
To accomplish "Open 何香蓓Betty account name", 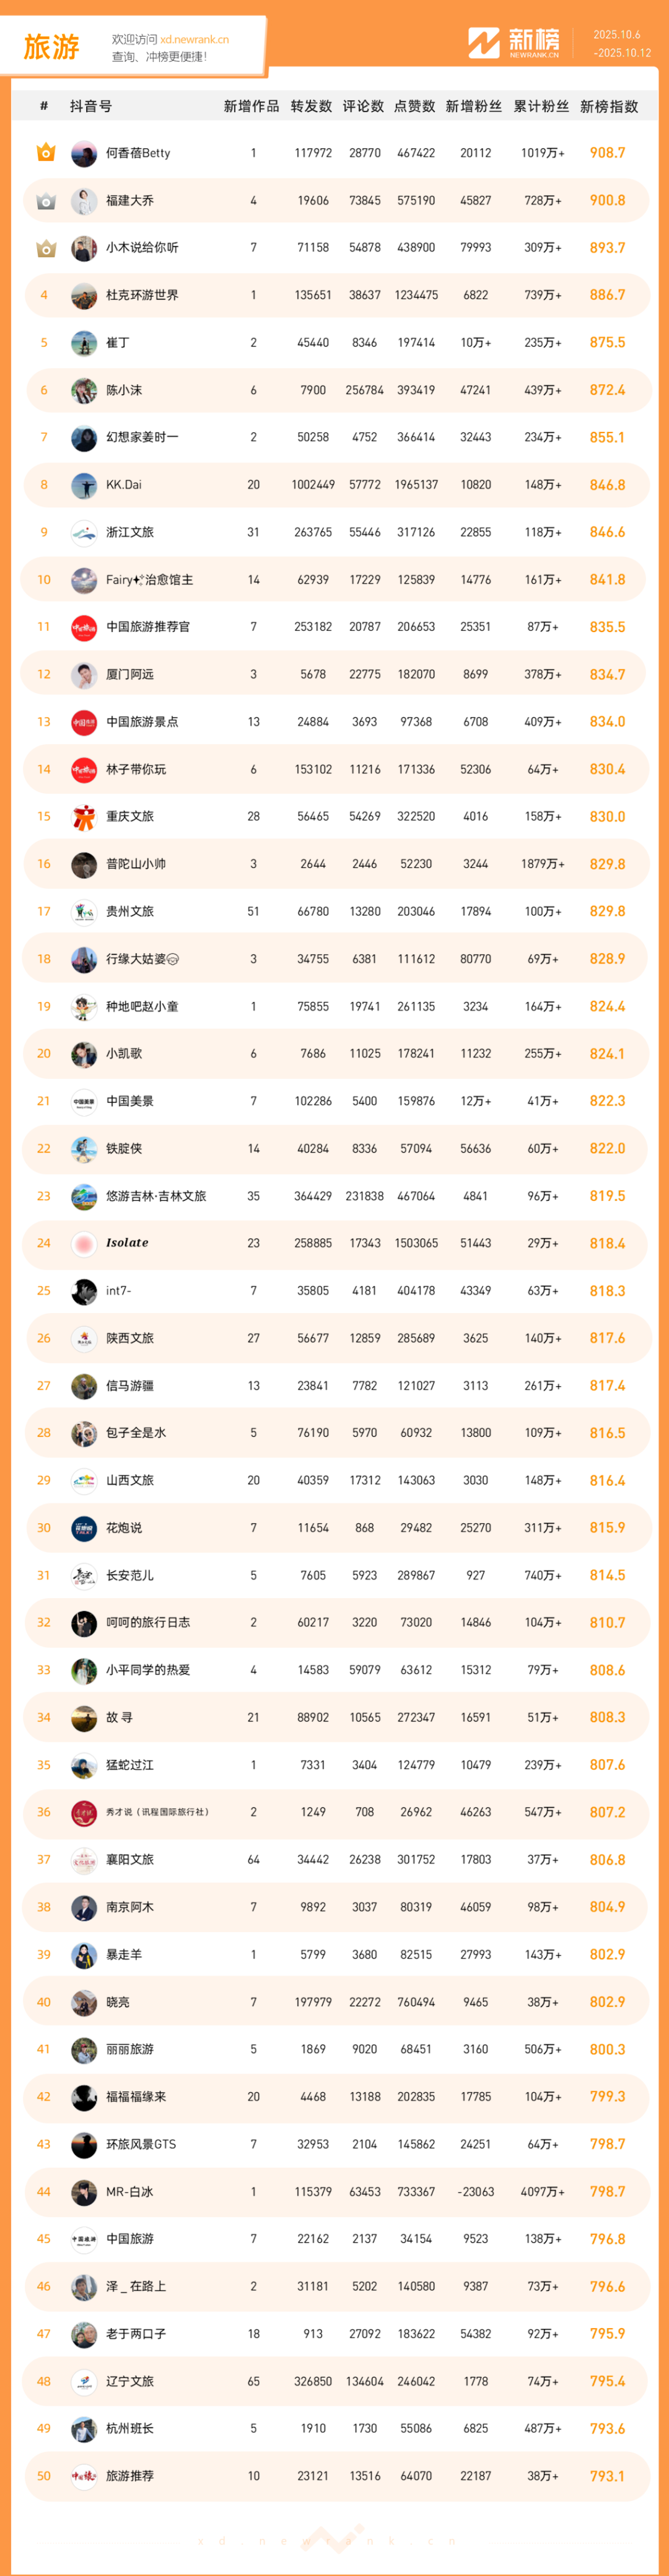I will (x=138, y=153).
